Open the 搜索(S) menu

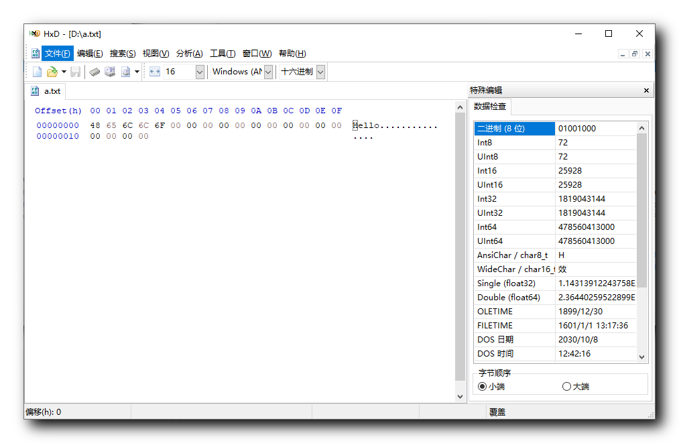[x=123, y=53]
